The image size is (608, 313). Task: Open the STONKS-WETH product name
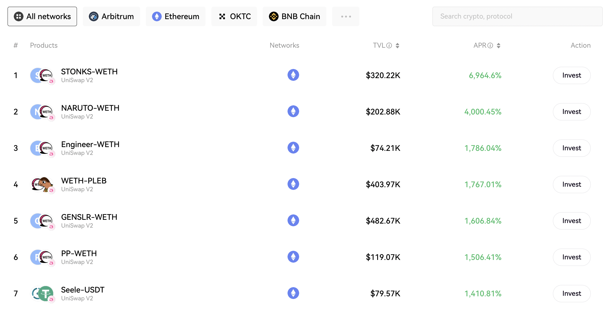[x=89, y=72]
